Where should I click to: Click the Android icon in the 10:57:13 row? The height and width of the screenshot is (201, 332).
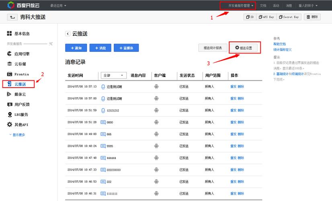(x=156, y=86)
